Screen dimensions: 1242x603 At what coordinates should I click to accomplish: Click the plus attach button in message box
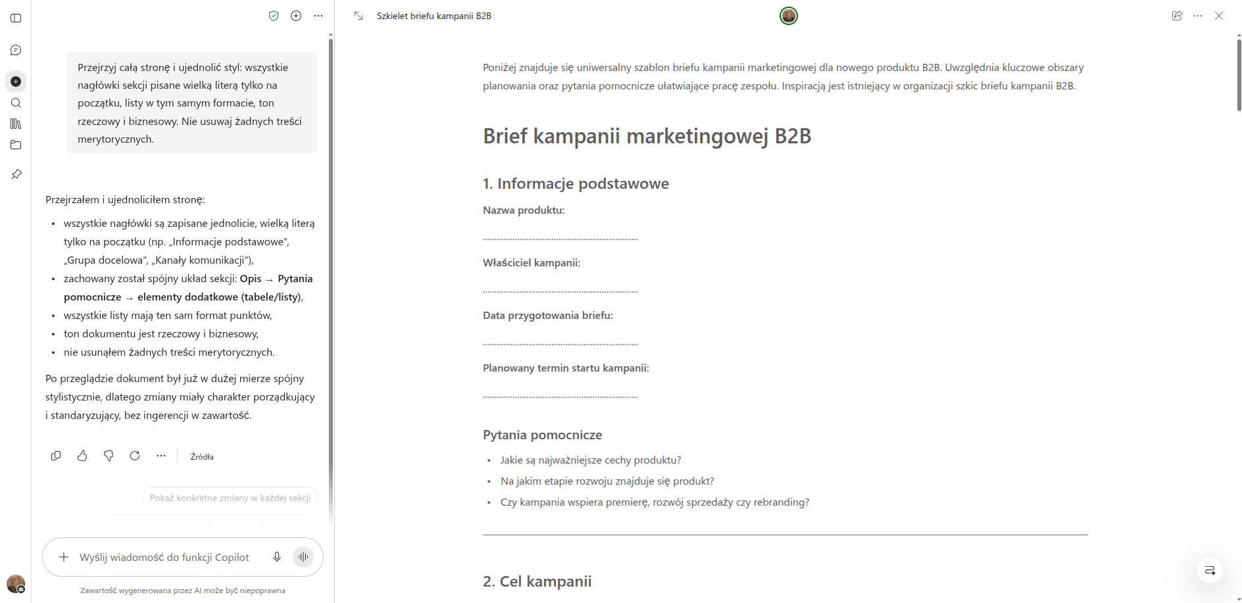tap(64, 557)
